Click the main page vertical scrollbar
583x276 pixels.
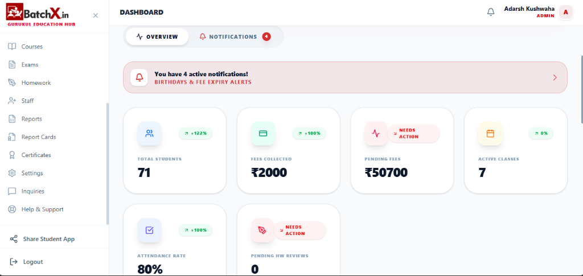pyautogui.click(x=581, y=88)
